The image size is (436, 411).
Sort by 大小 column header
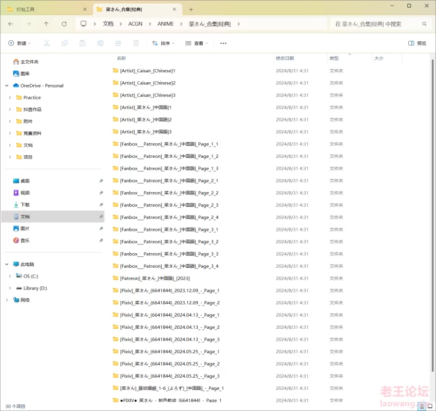(378, 58)
